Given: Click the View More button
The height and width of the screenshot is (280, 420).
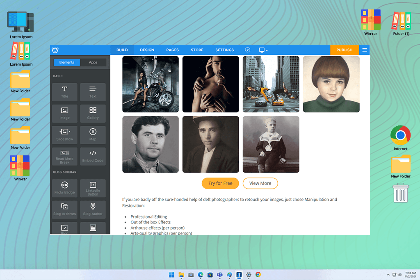Looking at the screenshot, I should pos(260,183).
